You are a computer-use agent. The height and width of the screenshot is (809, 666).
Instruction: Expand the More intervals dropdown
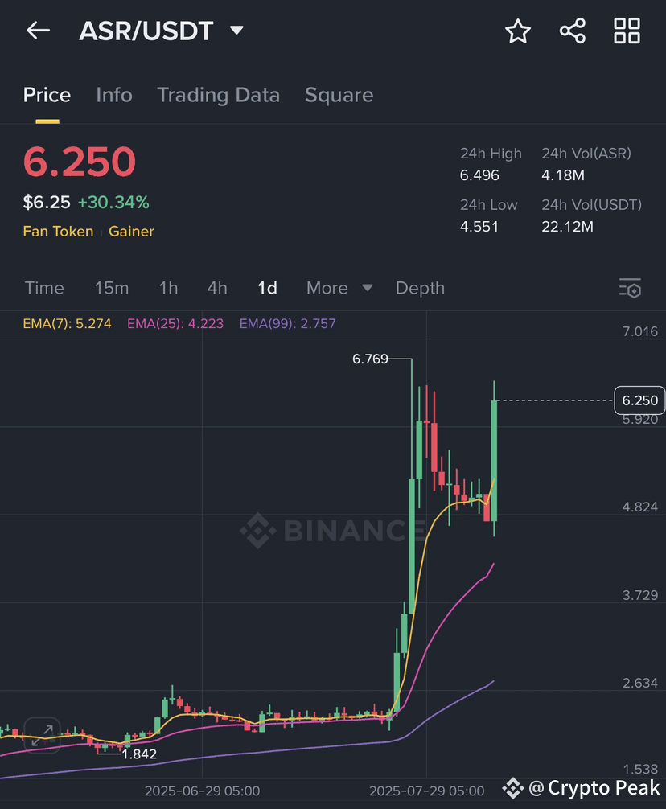(339, 288)
